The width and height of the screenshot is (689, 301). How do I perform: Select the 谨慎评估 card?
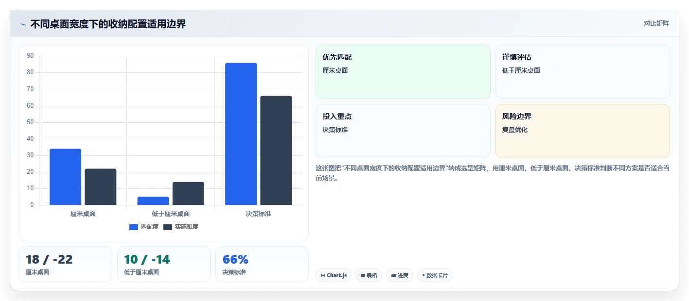[583, 72]
